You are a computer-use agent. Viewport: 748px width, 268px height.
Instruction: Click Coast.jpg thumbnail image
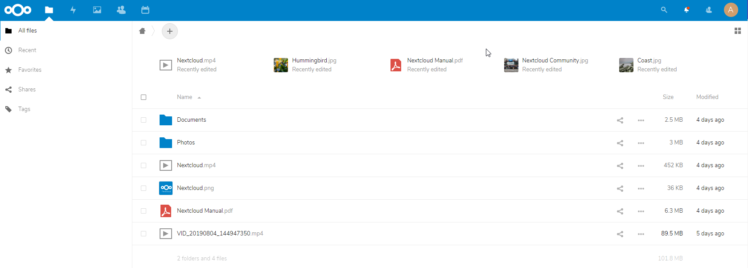click(x=626, y=65)
